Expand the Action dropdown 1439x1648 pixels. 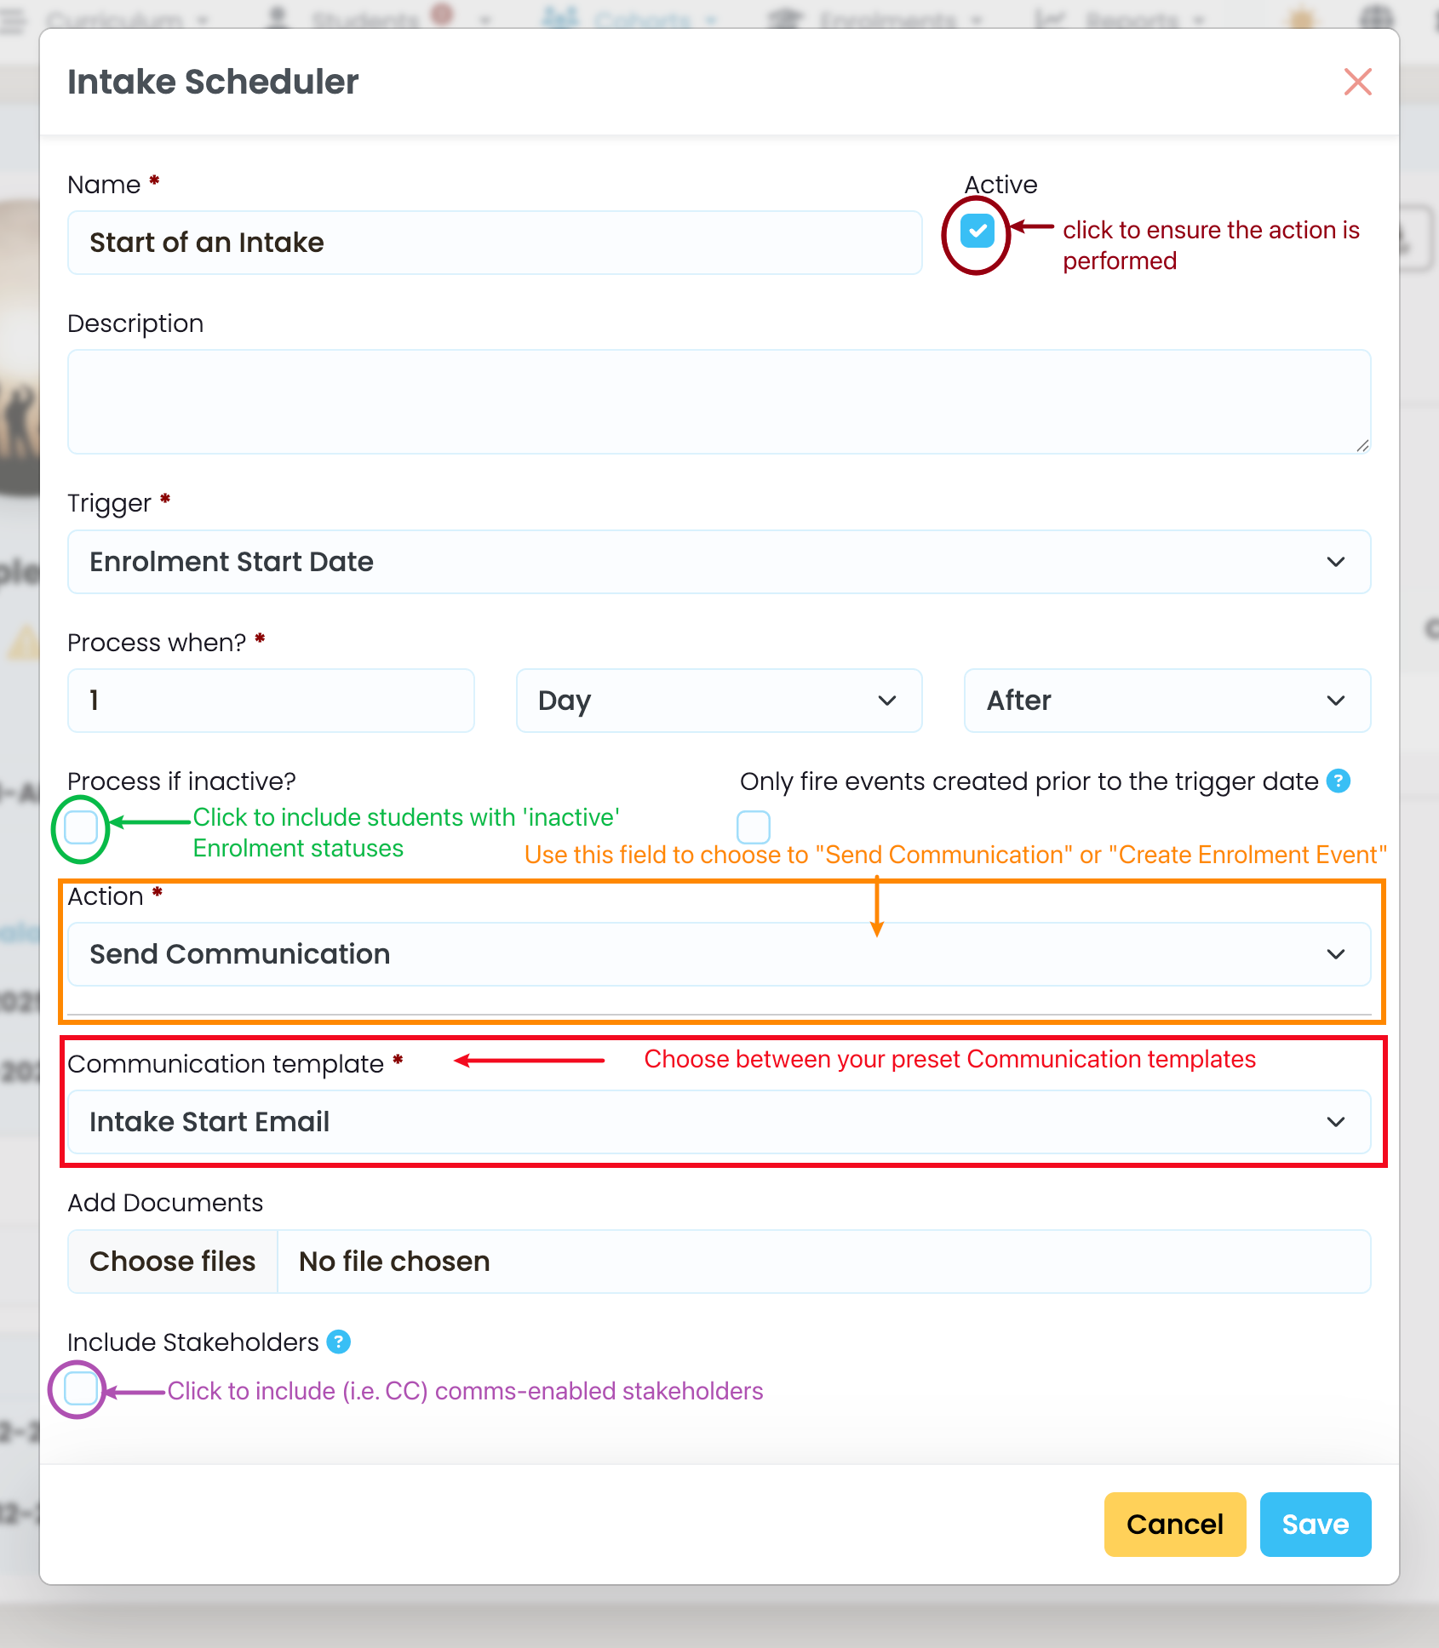[x=719, y=954]
